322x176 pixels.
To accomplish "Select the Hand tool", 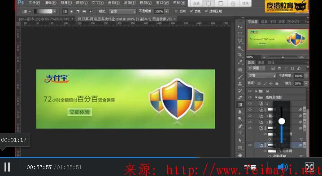I will click(240, 155).
